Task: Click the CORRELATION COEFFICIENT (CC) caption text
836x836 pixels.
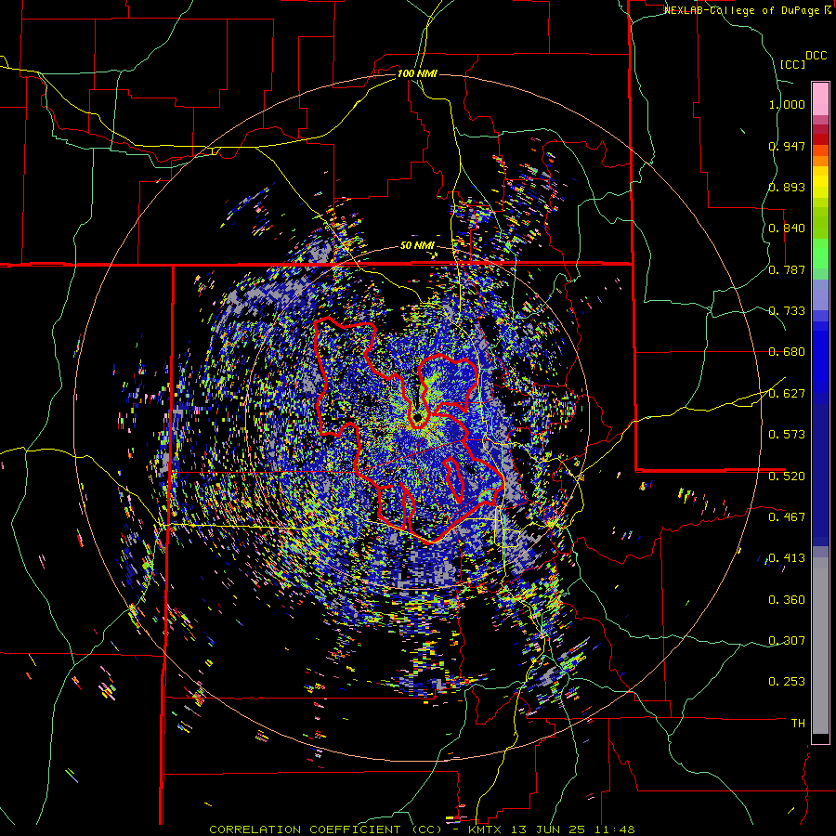Action: click(x=326, y=829)
